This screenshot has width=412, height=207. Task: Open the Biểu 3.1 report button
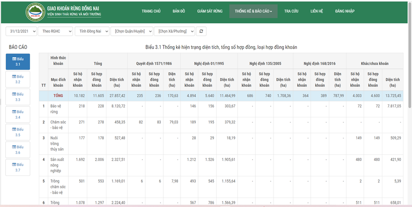(18, 62)
